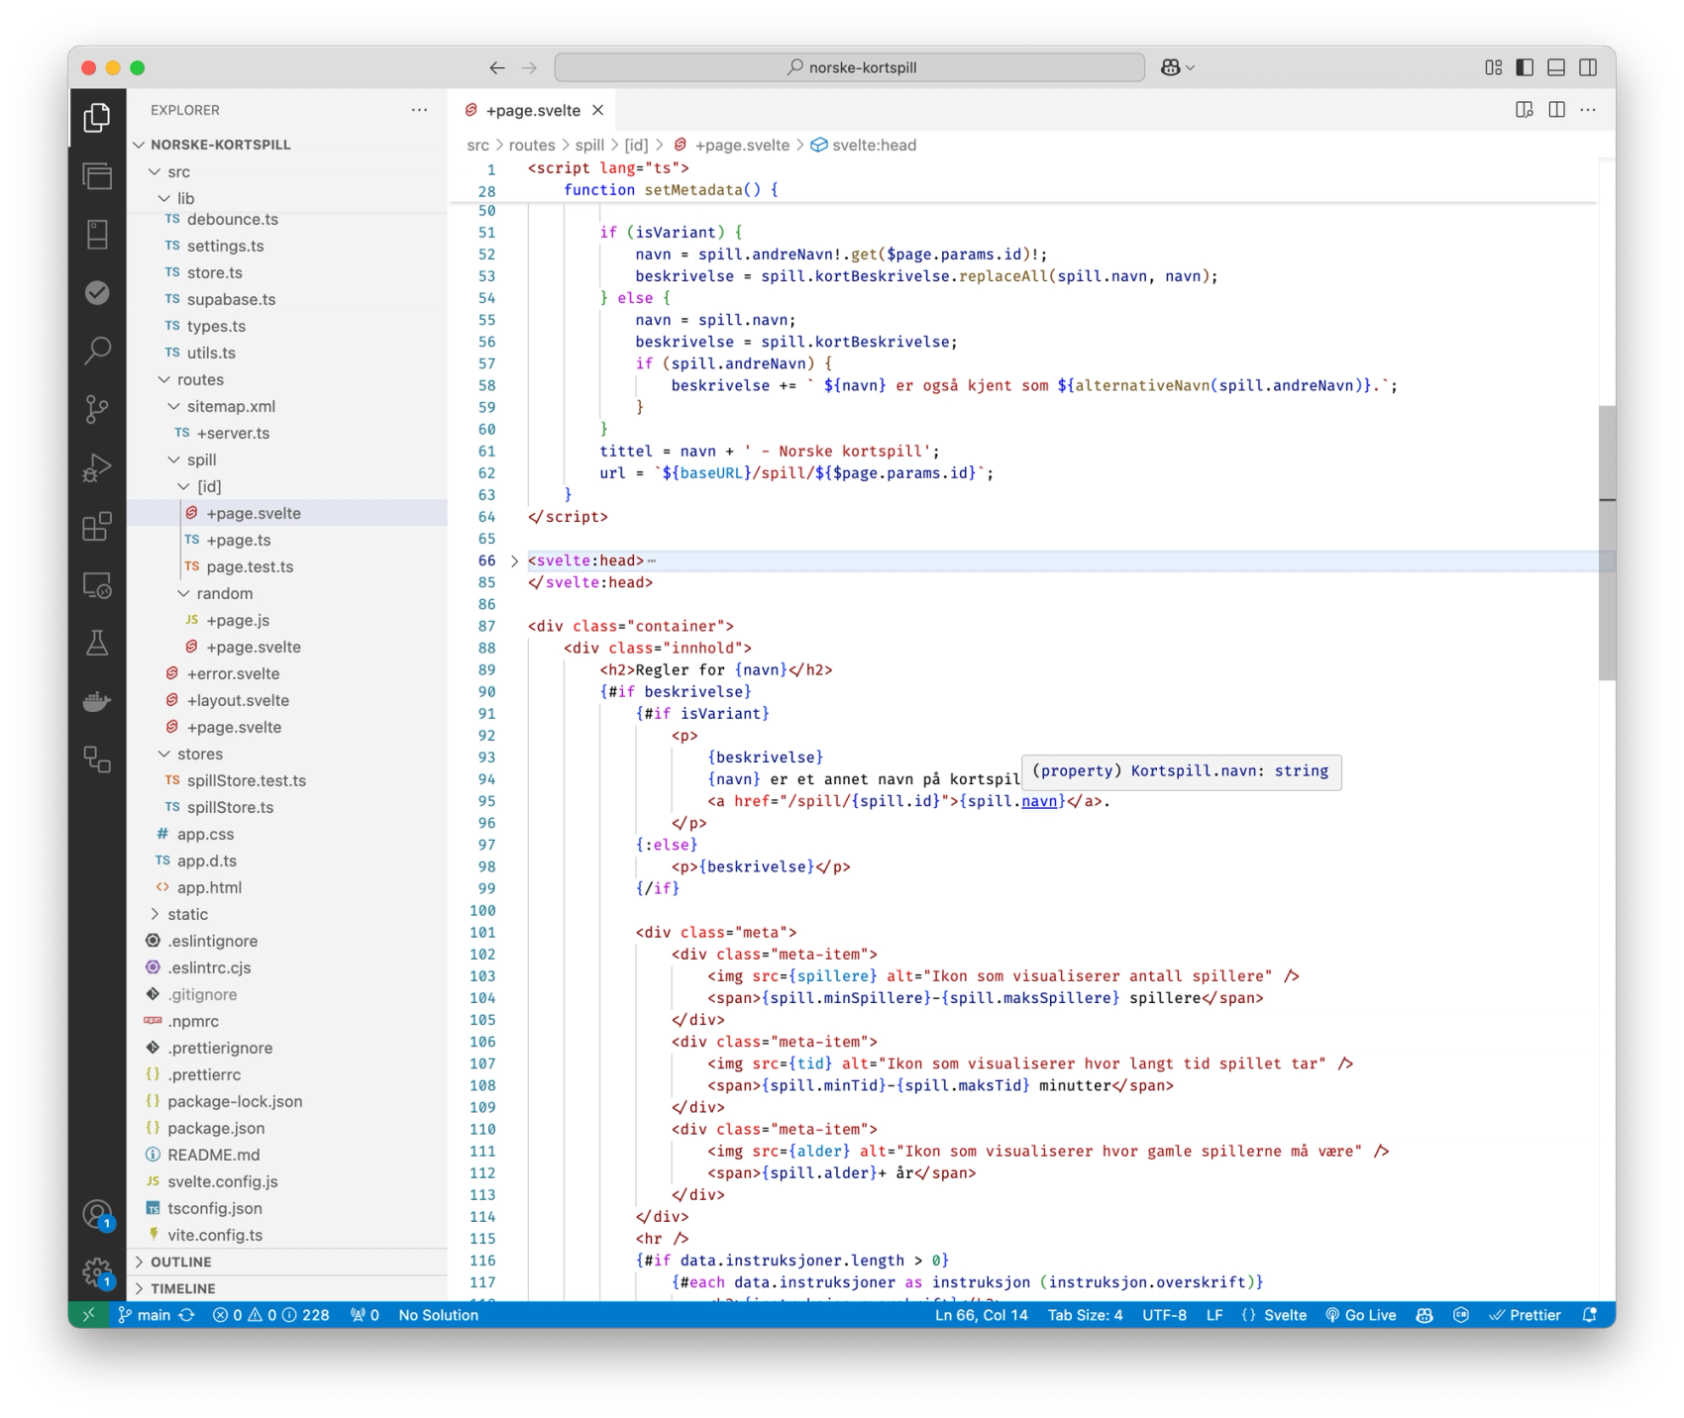Open the Docker view in activity bar
This screenshot has width=1684, height=1418.
coord(97,702)
